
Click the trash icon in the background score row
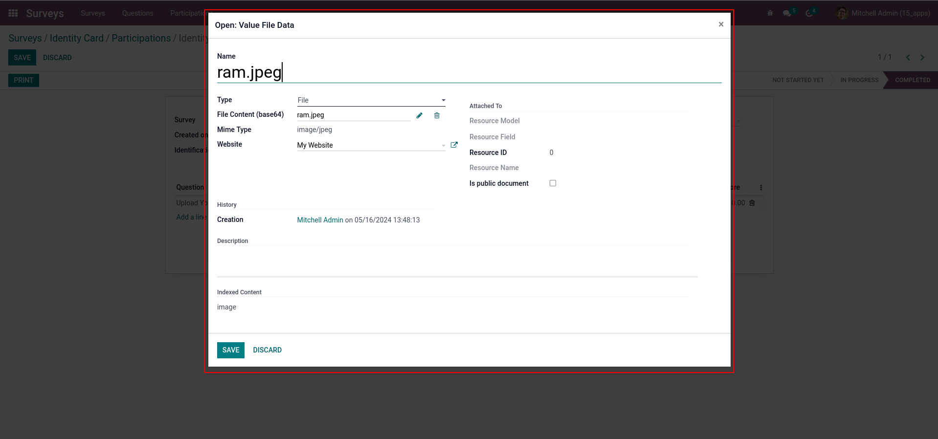tap(752, 203)
